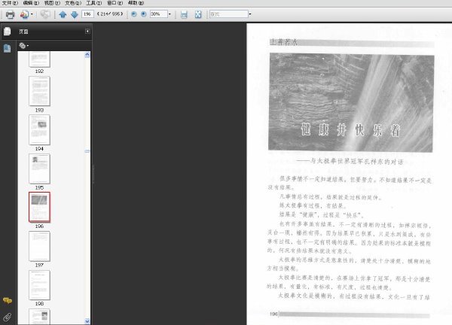The width and height of the screenshot is (452, 325).
Task: Open the 窗口 (Window) menu
Action: pos(115,3)
